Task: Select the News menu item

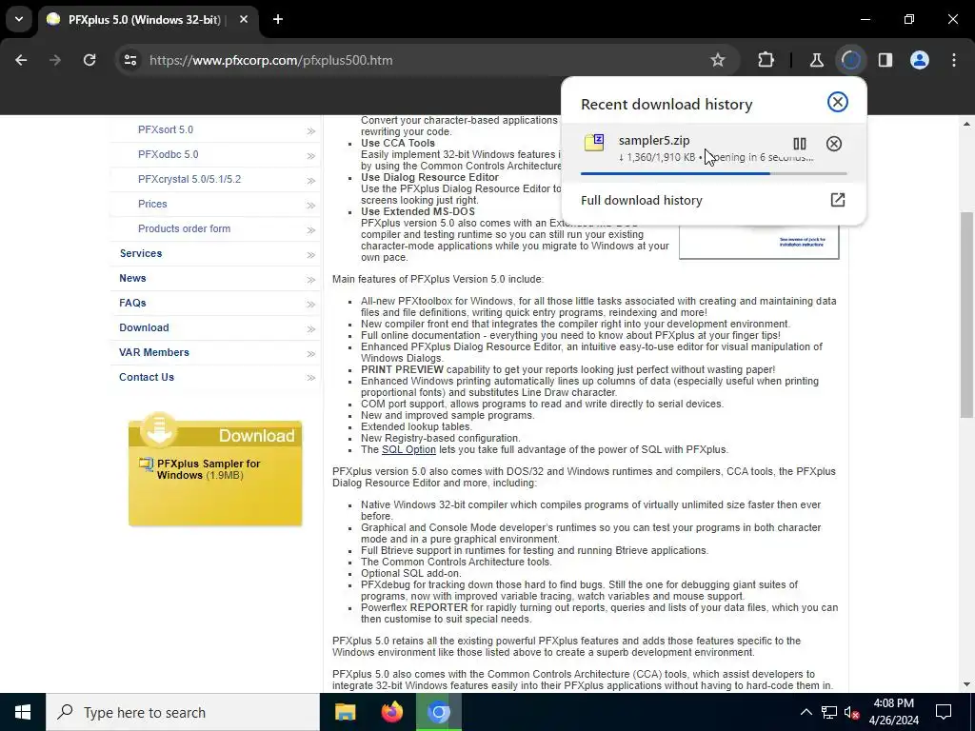Action: click(x=132, y=279)
